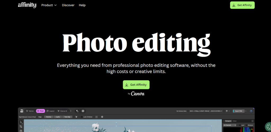
Task: Click the center Get Affinity button
Action: point(136,85)
